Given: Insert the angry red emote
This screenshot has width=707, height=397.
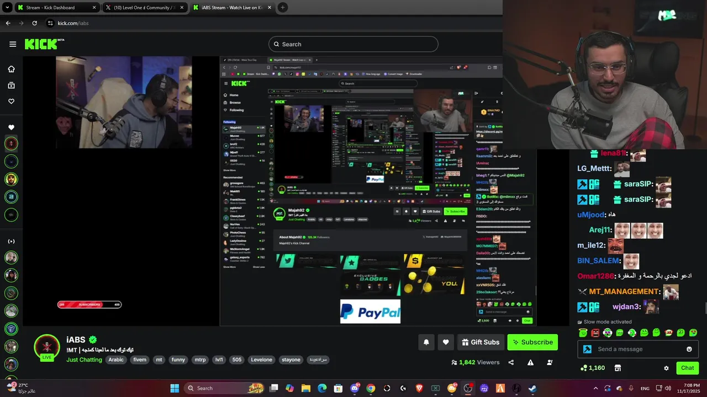Looking at the screenshot, I should click(595, 332).
